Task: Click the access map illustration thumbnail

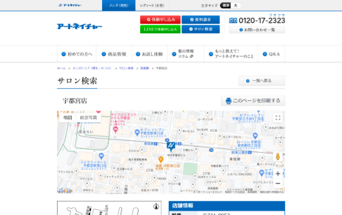Action: tap(109, 208)
